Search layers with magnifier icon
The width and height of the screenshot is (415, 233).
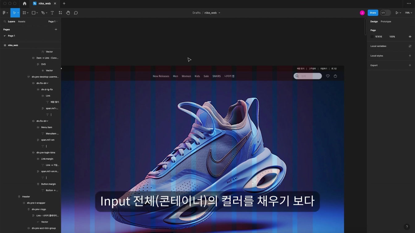[5, 22]
